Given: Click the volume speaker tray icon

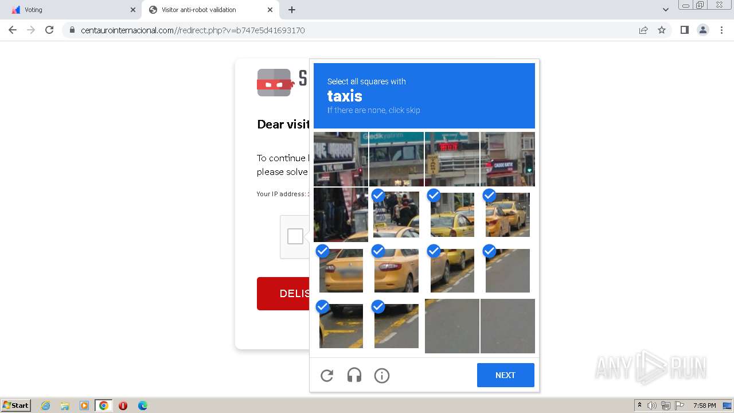Looking at the screenshot, I should pos(652,406).
